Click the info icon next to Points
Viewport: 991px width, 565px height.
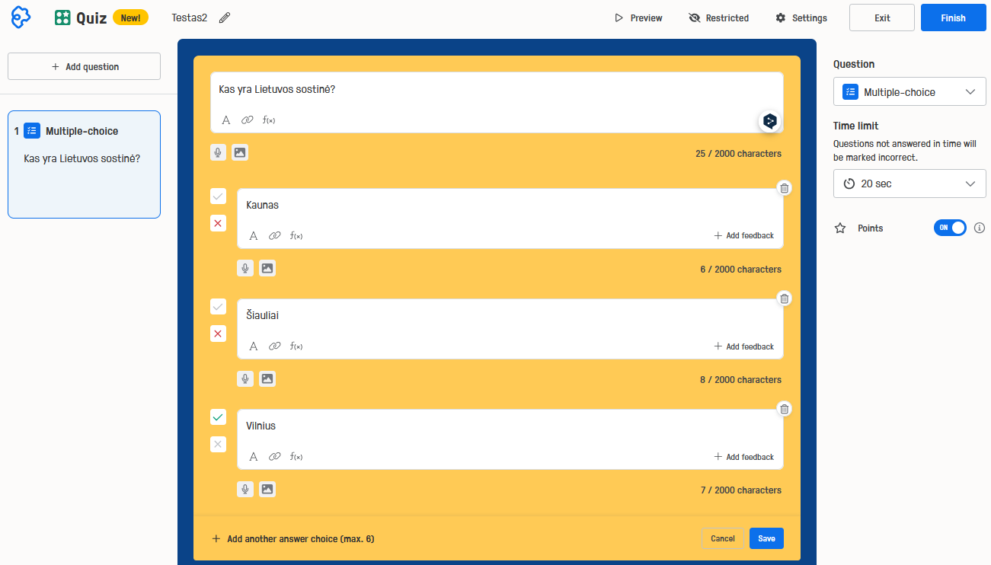[980, 228]
